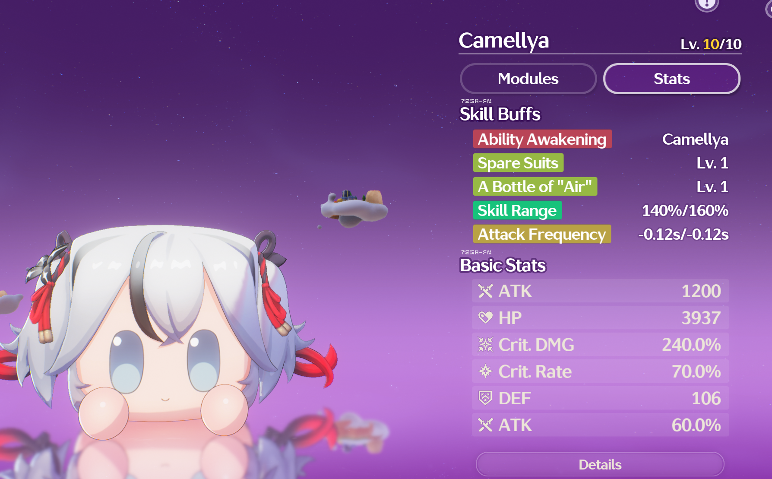Switch to the Modules tab
This screenshot has height=479, width=772.
(x=528, y=79)
